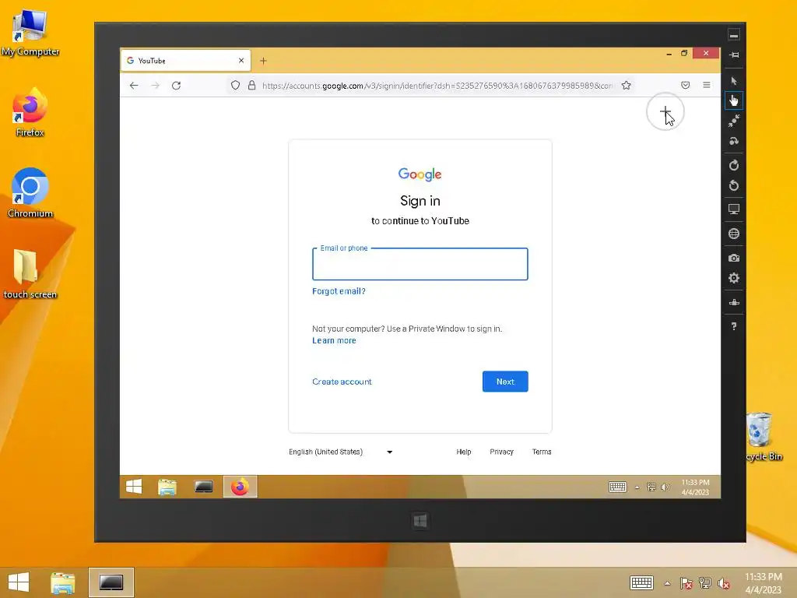Click the Start button inside the simulator
797x598 pixels.
pos(134,487)
